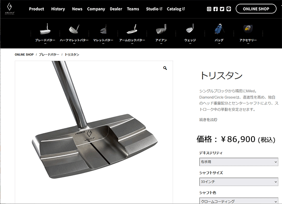Open the Company menu item
Screen dimensions: 282x204
(96, 9)
